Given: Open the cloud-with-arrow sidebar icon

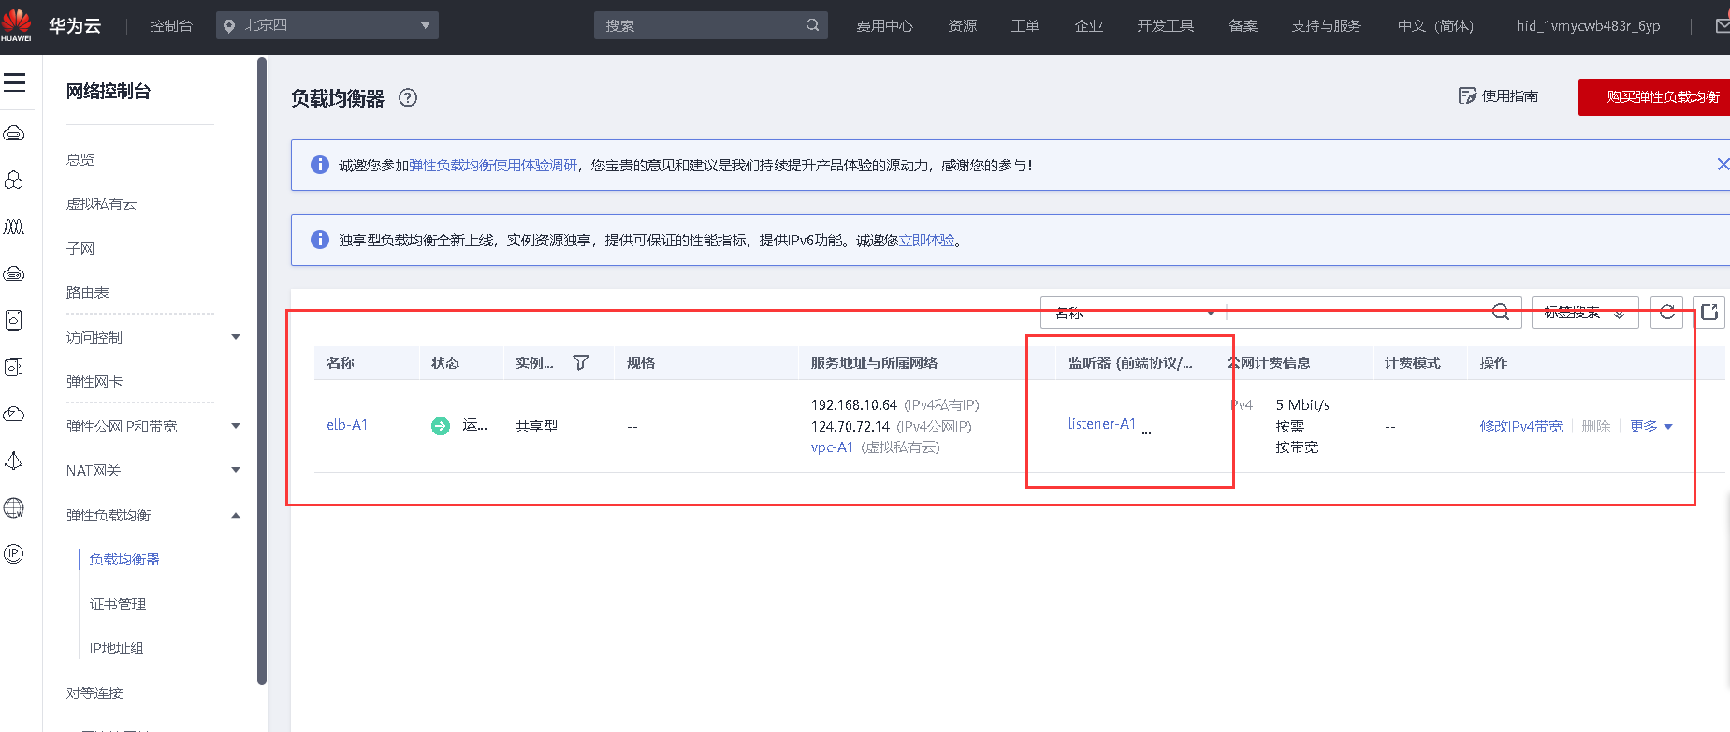Looking at the screenshot, I should [x=14, y=414].
